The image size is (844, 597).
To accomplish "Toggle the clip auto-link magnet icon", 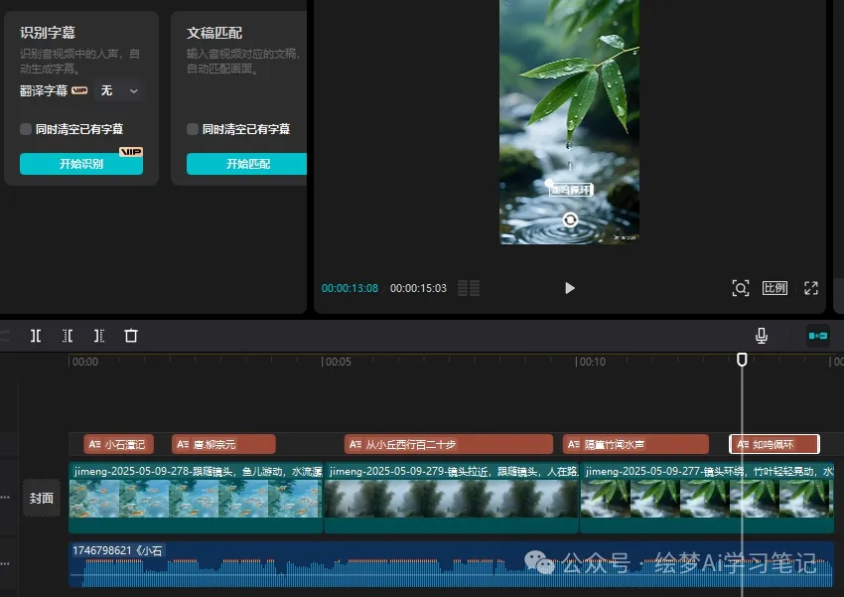I will pyautogui.click(x=817, y=336).
